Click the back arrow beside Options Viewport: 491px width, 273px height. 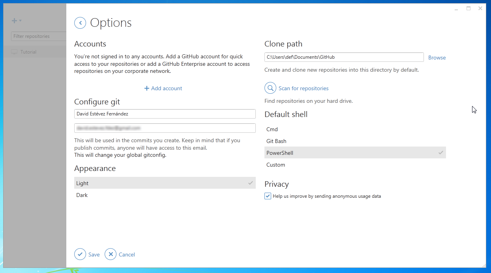coord(80,23)
